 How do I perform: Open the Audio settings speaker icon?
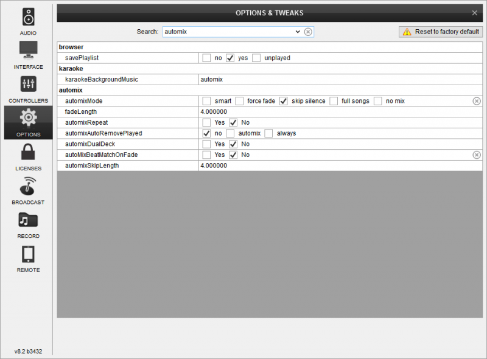28,16
